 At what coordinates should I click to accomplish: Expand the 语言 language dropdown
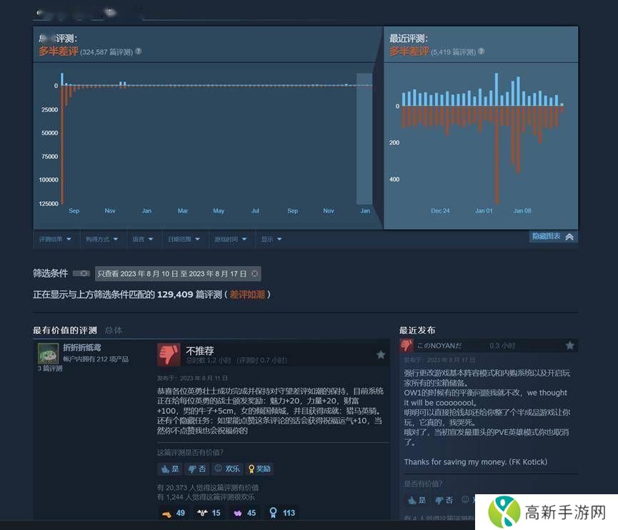tap(144, 240)
